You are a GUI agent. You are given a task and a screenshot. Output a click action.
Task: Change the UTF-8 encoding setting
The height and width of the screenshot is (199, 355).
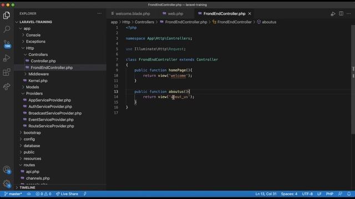point(307,194)
